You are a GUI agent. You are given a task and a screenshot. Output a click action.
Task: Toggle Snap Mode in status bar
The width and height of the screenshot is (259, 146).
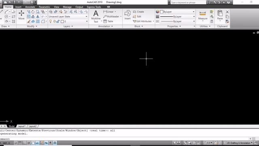(x=16, y=143)
